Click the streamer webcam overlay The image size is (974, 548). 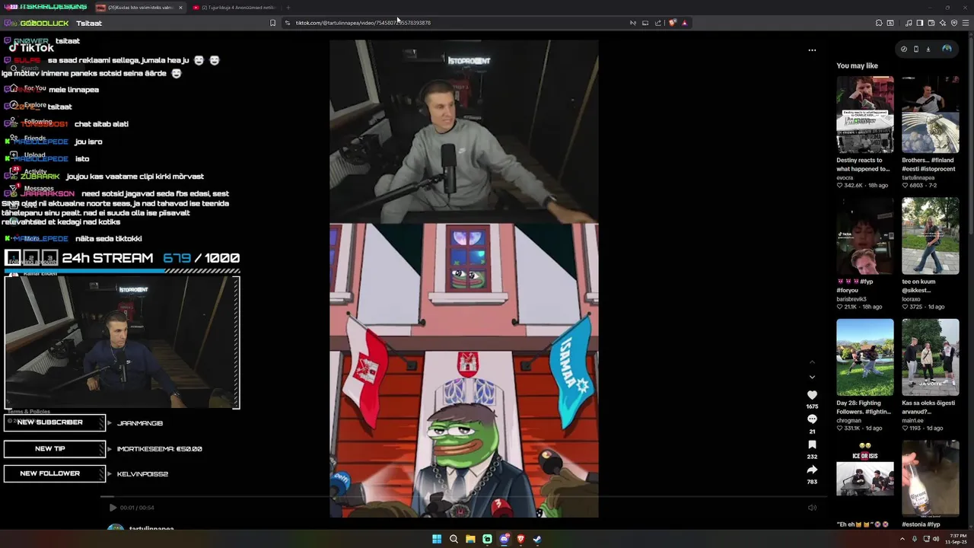[122, 342]
